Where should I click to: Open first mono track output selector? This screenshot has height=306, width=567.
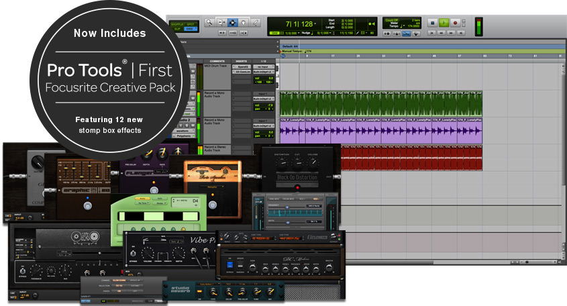(264, 99)
